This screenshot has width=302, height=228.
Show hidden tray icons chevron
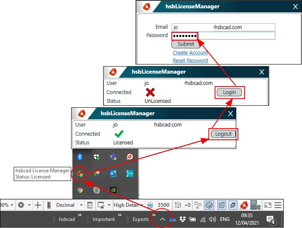click(163, 219)
